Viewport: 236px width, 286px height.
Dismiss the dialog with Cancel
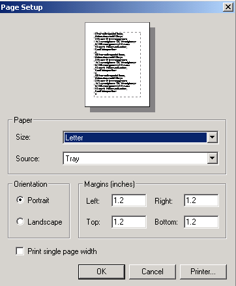pyautogui.click(x=153, y=272)
